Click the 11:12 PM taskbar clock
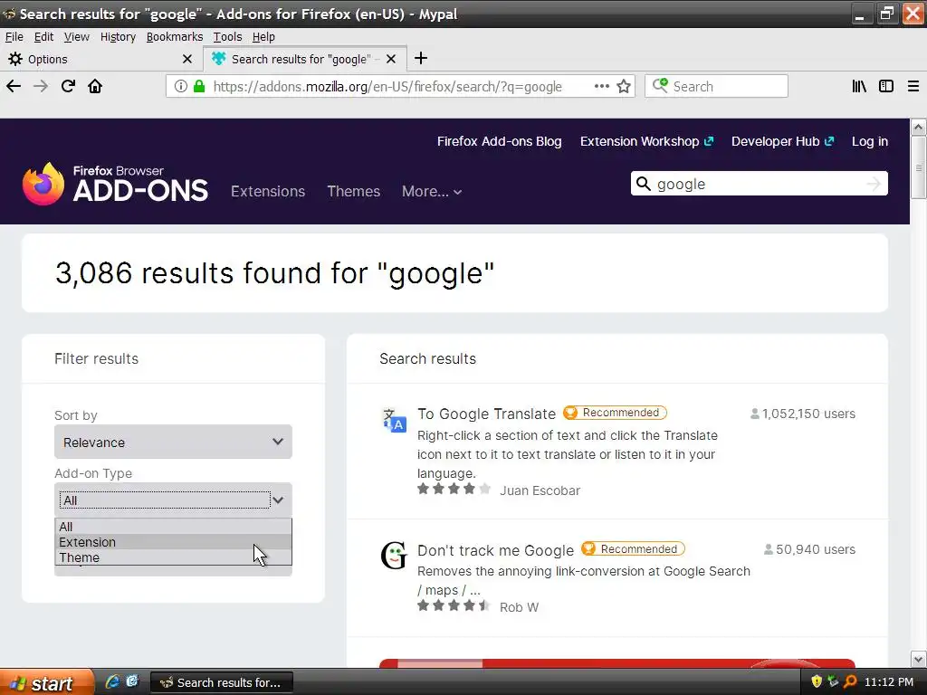The height and width of the screenshot is (695, 927). 889,682
